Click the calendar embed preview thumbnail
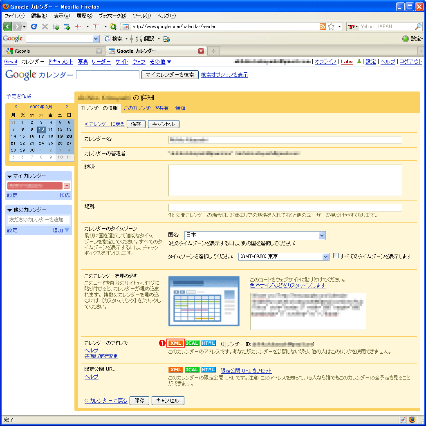Viewport: 426px width, 426px height. tap(204, 301)
